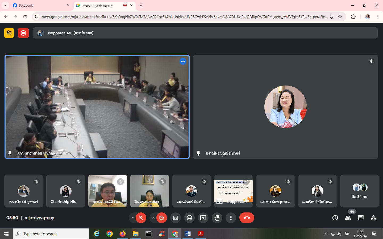The height and width of the screenshot is (239, 383).
Task: Toggle the muted microphone button
Action: click(141, 218)
